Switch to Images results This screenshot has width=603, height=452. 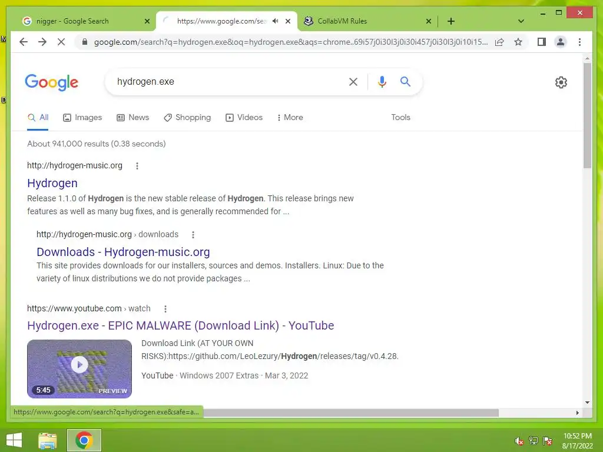tap(82, 117)
